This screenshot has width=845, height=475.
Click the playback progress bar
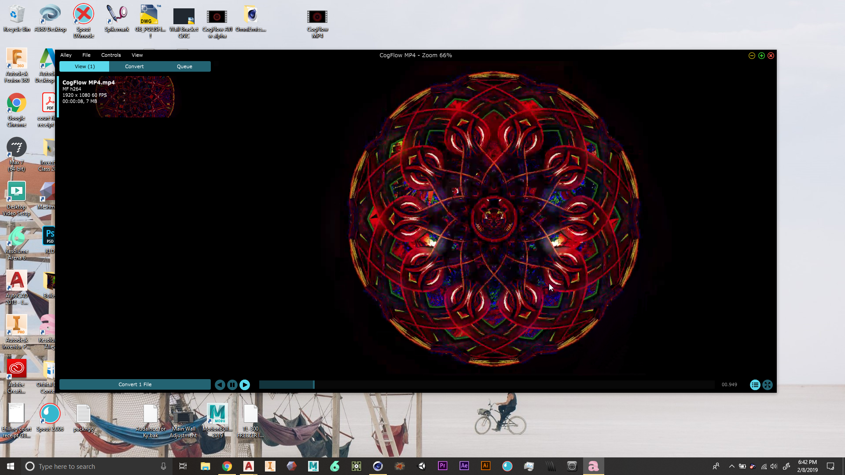[484, 385]
